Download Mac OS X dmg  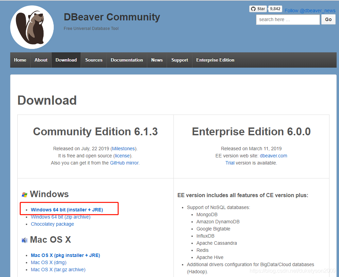coord(49,262)
